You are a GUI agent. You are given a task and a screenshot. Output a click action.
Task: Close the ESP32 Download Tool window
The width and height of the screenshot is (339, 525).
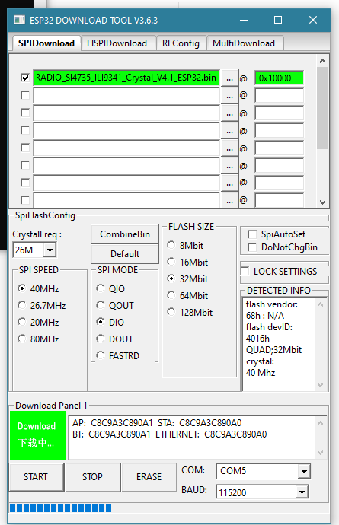click(313, 20)
